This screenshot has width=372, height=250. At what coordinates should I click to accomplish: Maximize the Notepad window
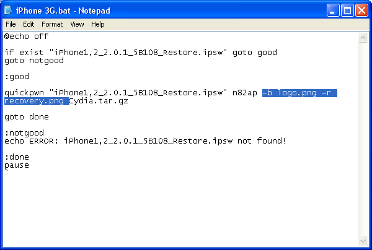pos(347,11)
